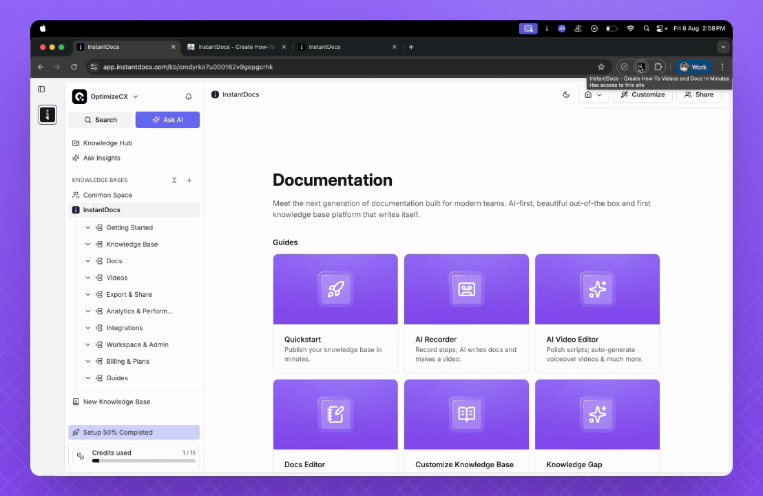Expand the Getting Started tree section
This screenshot has height=496, width=763.
click(88, 228)
